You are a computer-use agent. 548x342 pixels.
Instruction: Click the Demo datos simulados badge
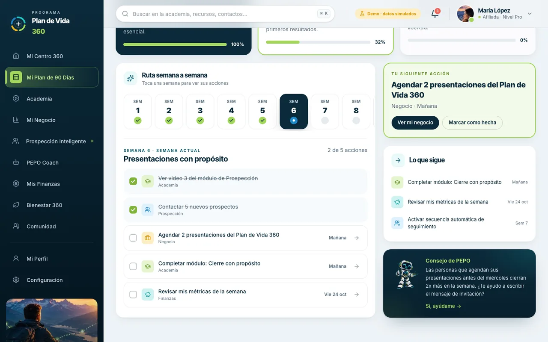click(388, 14)
